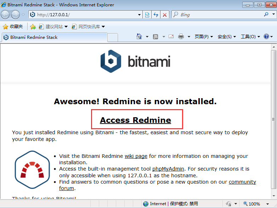
Task: Expand the address bar URL history dropdown
Action: 139,15
